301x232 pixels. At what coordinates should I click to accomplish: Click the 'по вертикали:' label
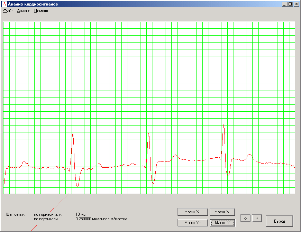[46, 219]
